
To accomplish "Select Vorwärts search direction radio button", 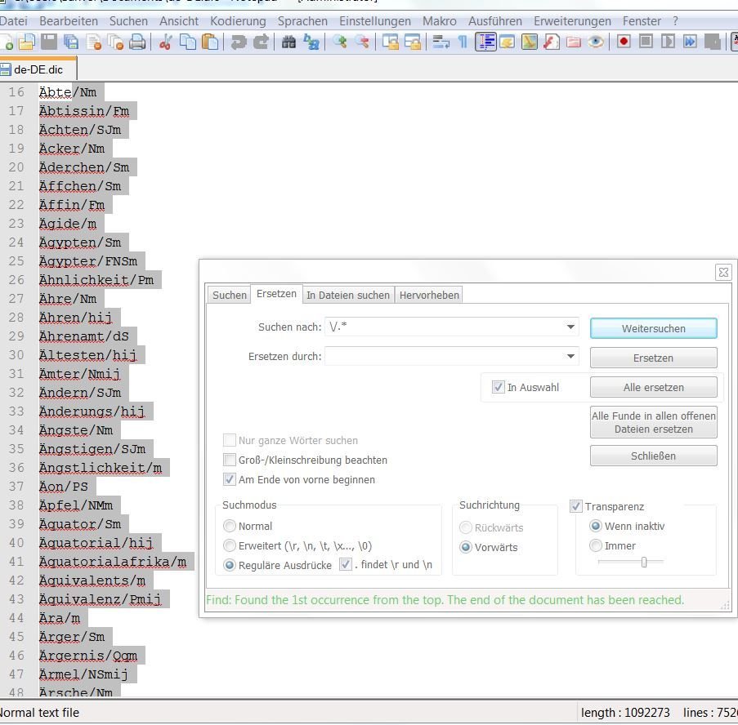I will 466,547.
